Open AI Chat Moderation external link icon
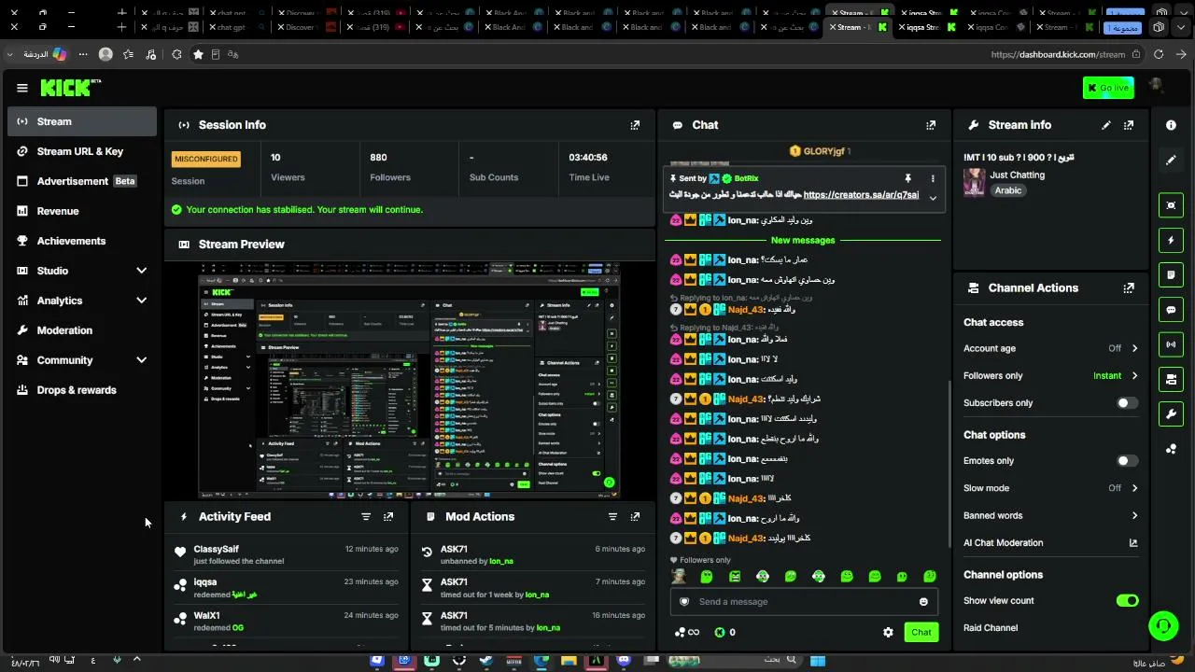 coord(1133,543)
